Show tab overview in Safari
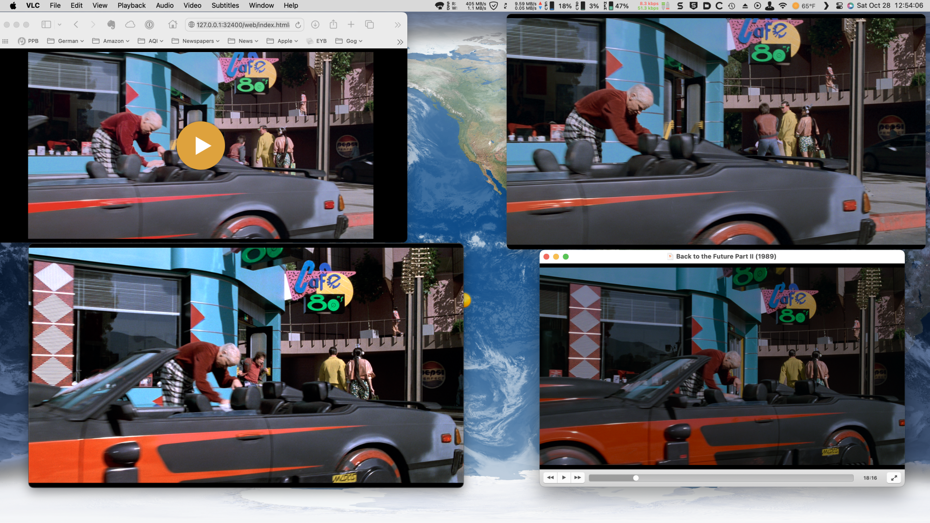The image size is (930, 523). [x=369, y=25]
